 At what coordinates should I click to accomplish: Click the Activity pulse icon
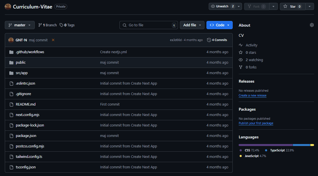241,45
